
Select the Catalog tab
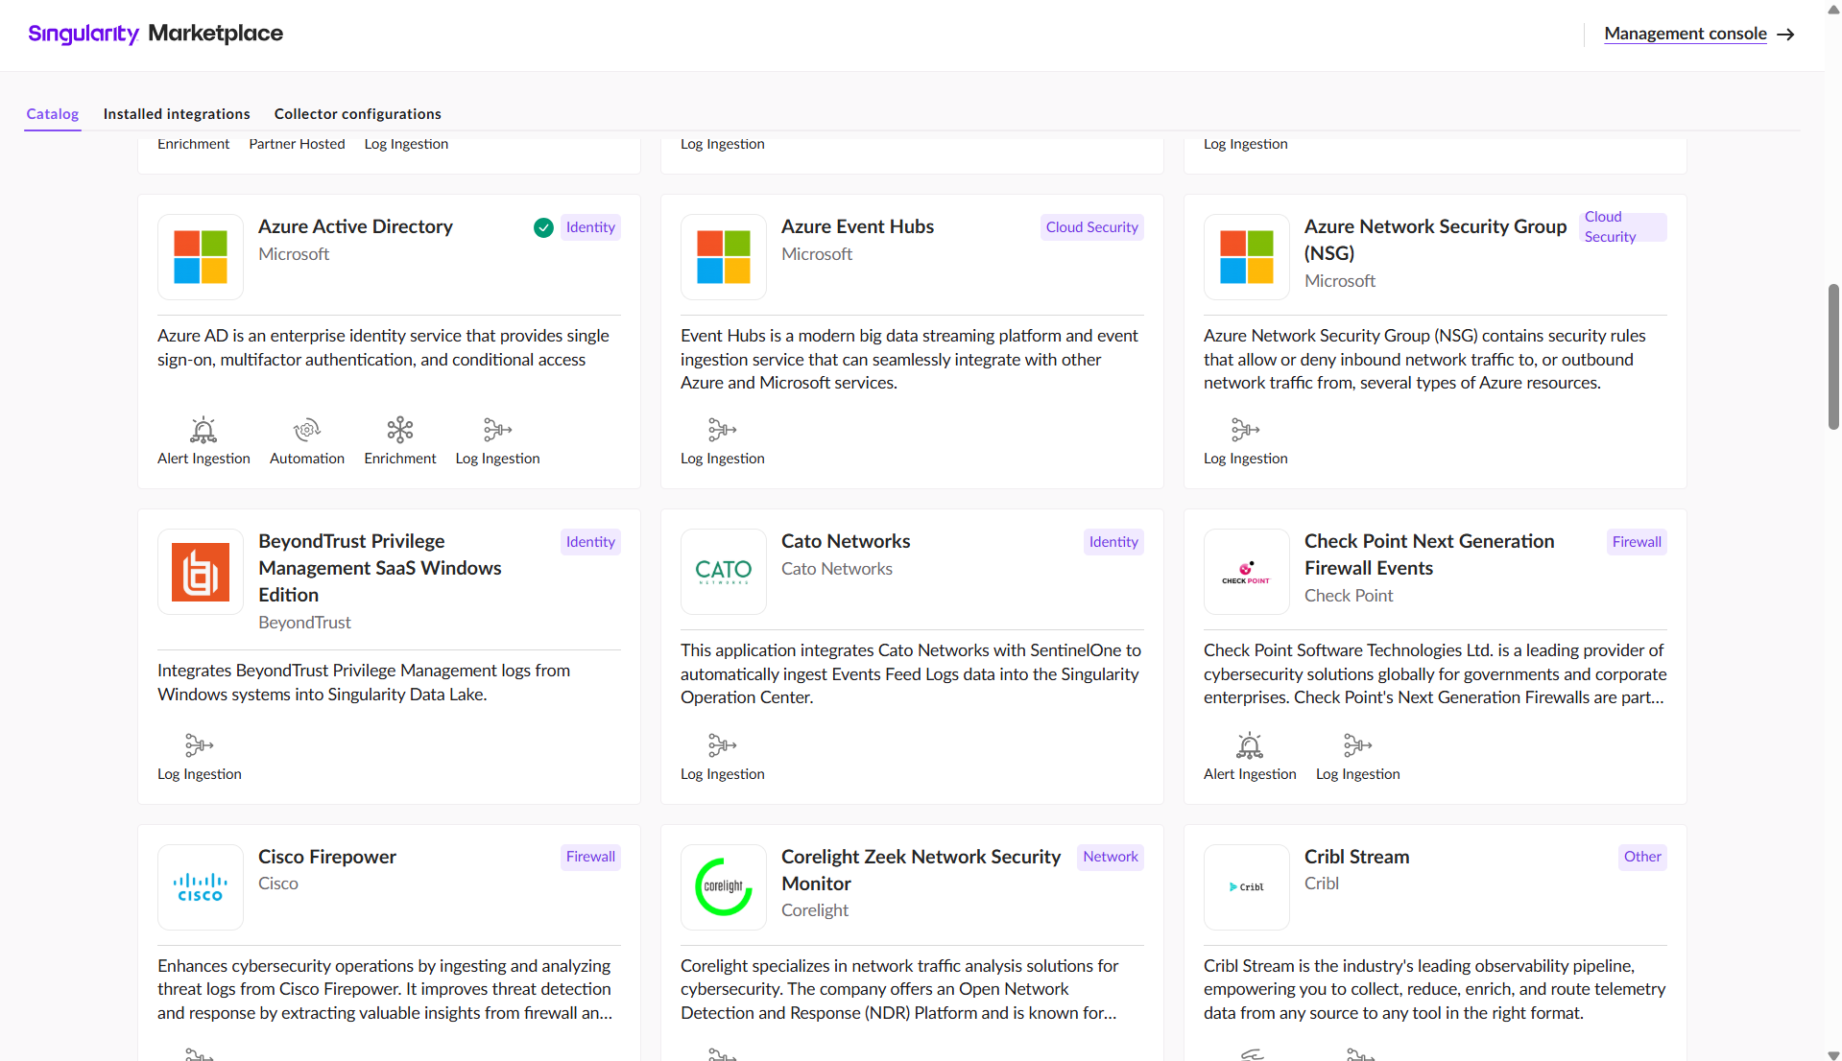pyautogui.click(x=53, y=114)
